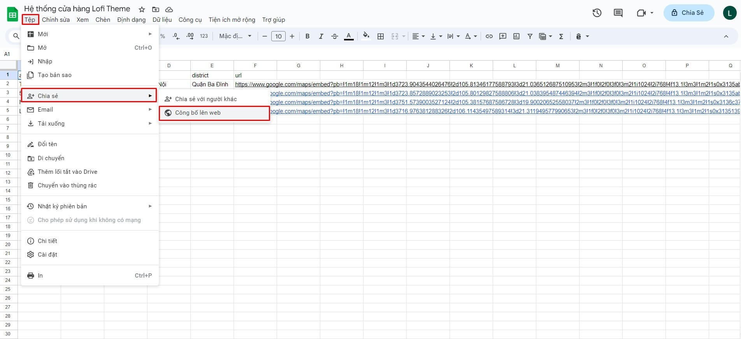The image size is (741, 339).
Task: Click the Name box showing A1
Action: (x=7, y=54)
